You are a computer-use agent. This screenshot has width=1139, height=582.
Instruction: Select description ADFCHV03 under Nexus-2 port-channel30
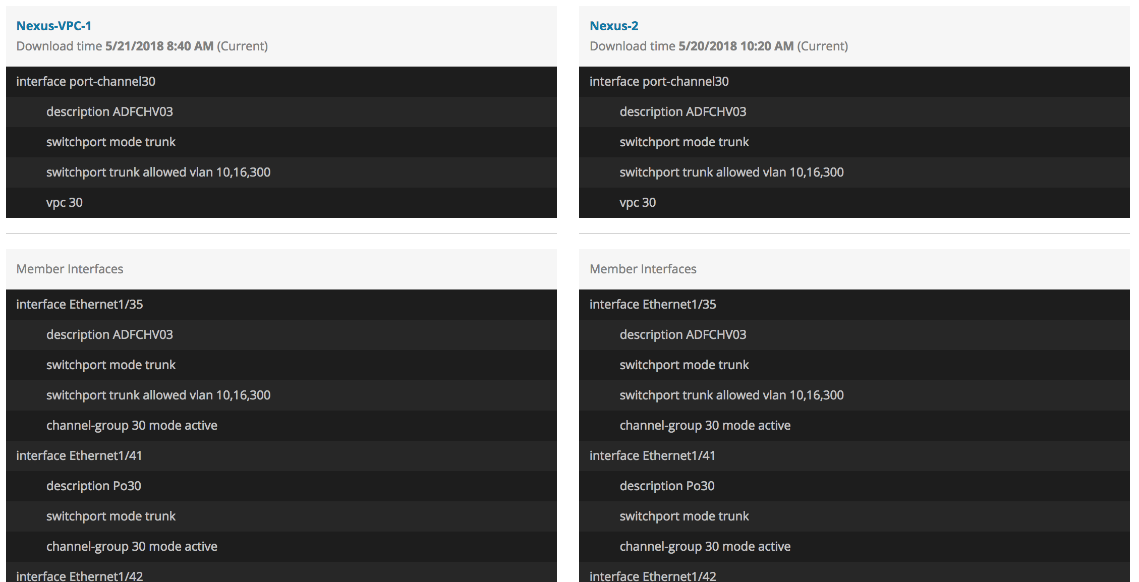[682, 112]
